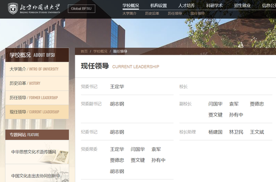Image resolution: width=276 pixels, height=182 pixels.
Task: Click 王文斌 under 校长助理
Action: point(257,132)
